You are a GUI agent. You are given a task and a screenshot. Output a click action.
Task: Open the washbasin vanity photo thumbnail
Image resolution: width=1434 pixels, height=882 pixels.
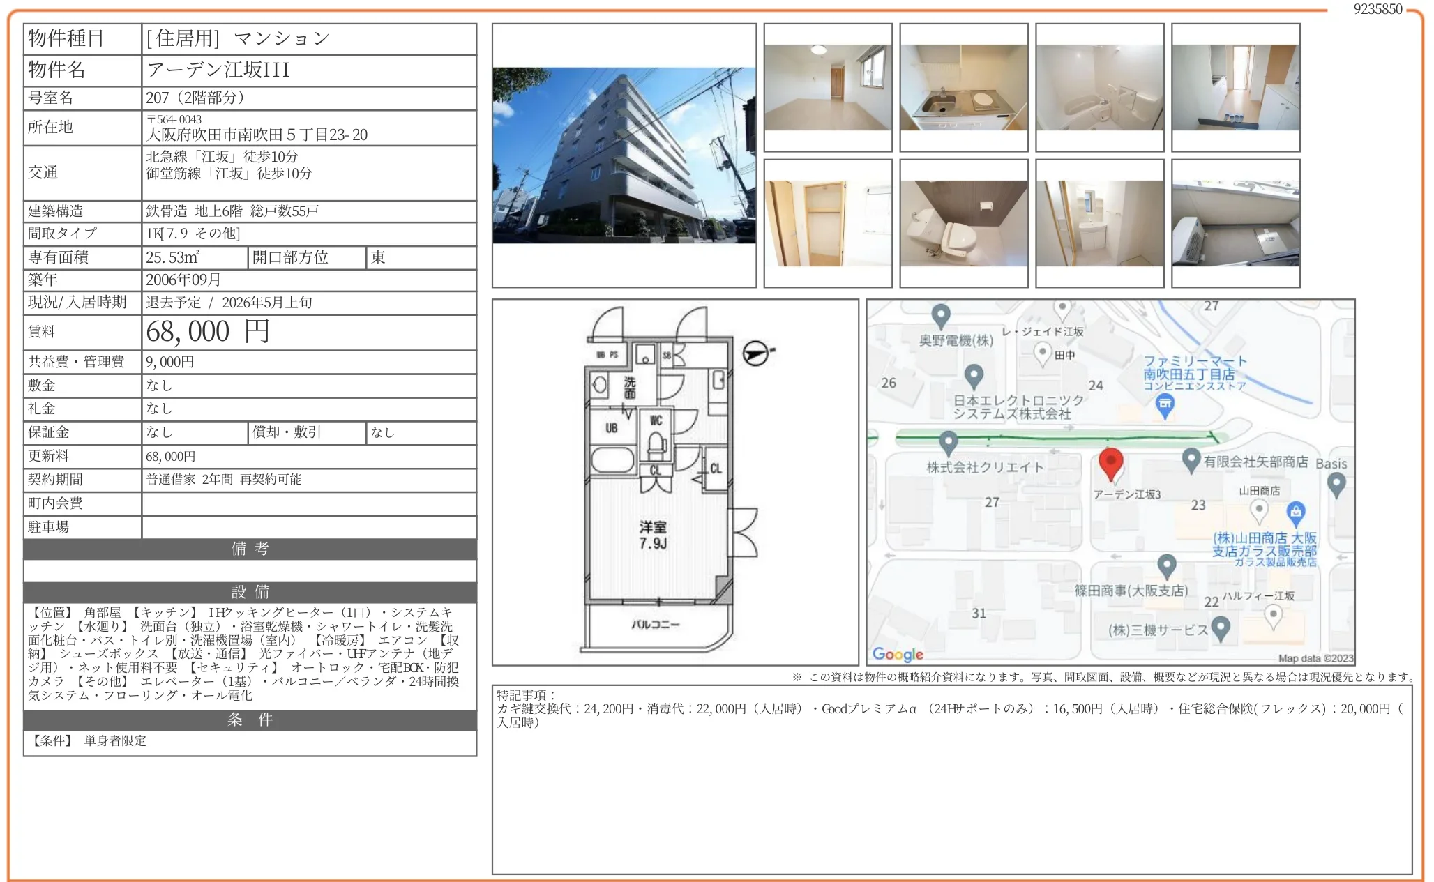click(1099, 223)
